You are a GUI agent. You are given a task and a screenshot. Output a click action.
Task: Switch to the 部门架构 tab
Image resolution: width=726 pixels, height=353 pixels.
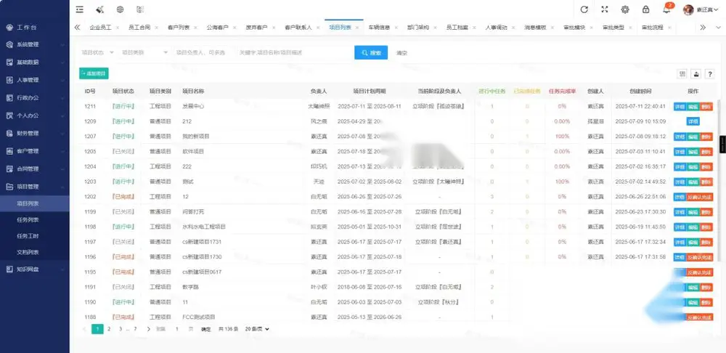418,28
